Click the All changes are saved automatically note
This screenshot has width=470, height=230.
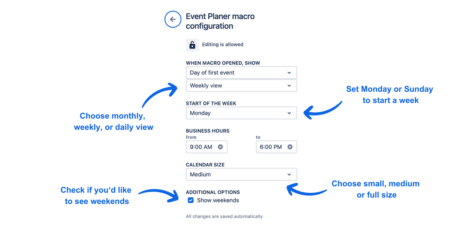[x=224, y=216]
